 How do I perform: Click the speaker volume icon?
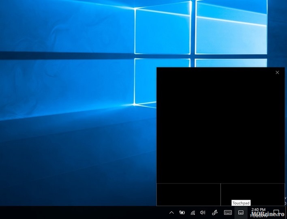point(203,213)
